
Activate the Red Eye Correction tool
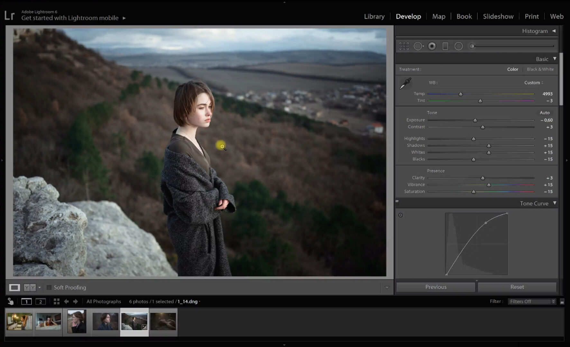pos(432,46)
